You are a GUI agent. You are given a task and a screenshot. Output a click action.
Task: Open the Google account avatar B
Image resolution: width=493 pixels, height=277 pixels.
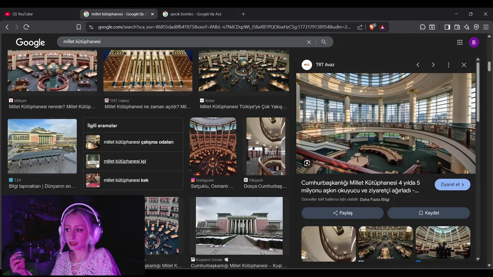(474, 42)
